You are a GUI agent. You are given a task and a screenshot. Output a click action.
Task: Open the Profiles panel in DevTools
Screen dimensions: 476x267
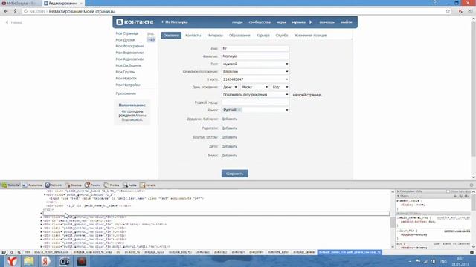tap(112, 185)
